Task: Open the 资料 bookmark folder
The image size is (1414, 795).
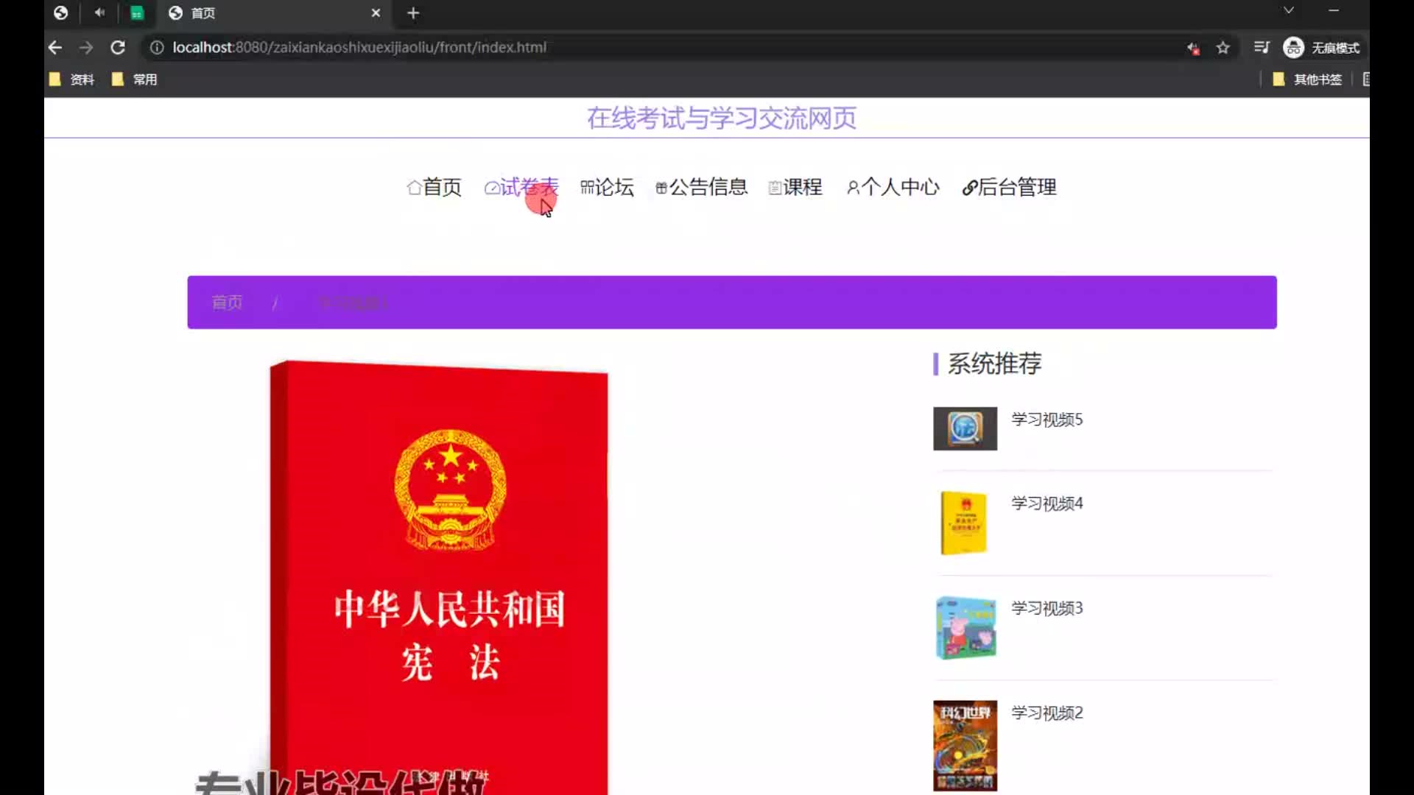Action: tap(72, 79)
